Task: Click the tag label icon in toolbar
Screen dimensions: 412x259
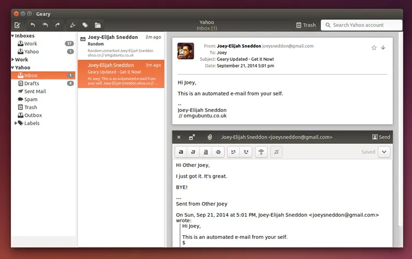Action: pos(85,25)
